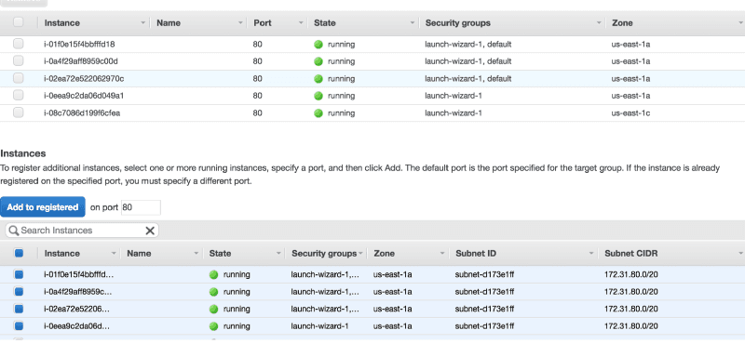Click the Add to registered button
This screenshot has height=344, width=745.
[43, 207]
